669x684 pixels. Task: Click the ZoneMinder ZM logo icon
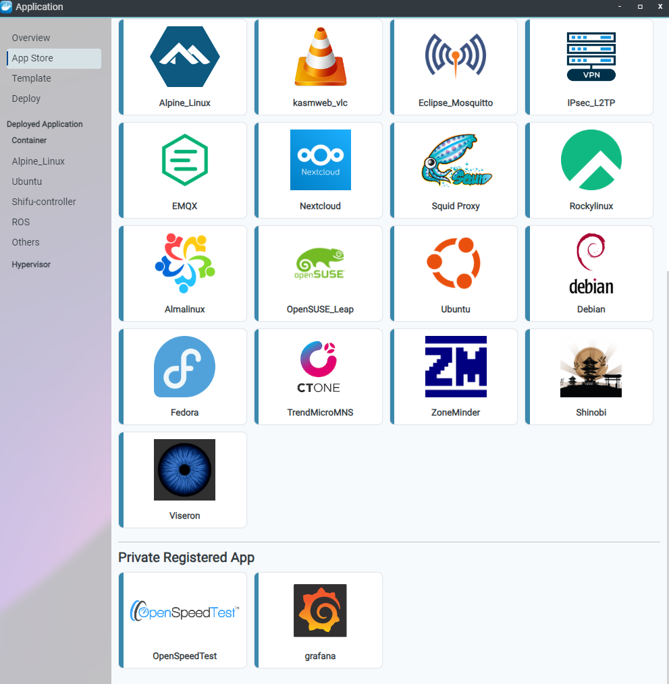pos(456,366)
